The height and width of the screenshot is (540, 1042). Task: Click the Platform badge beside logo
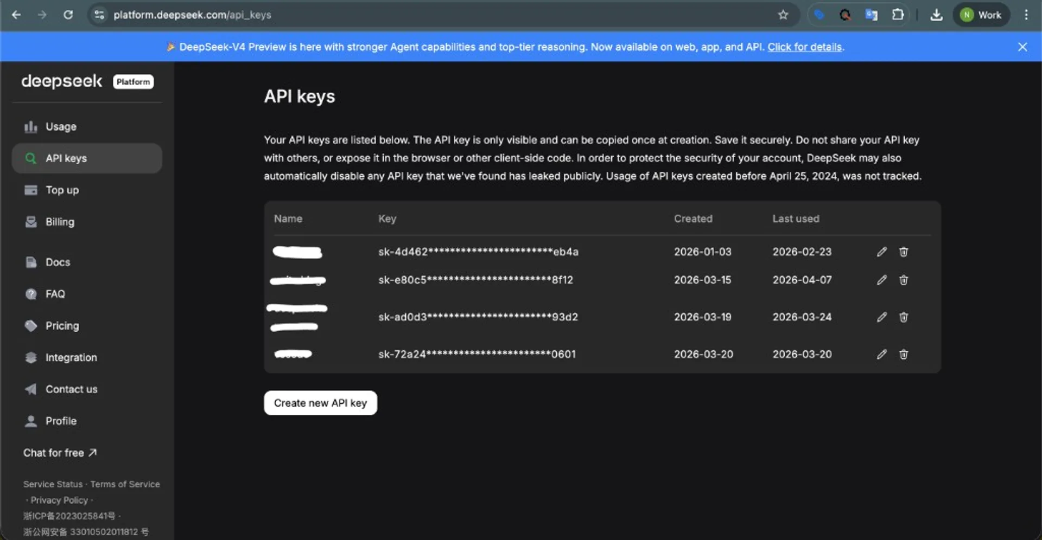click(x=133, y=81)
